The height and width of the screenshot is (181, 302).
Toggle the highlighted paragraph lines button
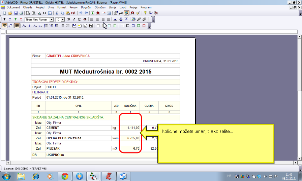click(x=17, y=26)
